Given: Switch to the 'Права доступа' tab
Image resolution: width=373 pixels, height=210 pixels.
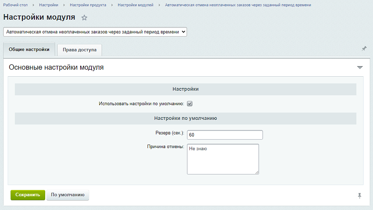Looking at the screenshot, I should pos(79,50).
